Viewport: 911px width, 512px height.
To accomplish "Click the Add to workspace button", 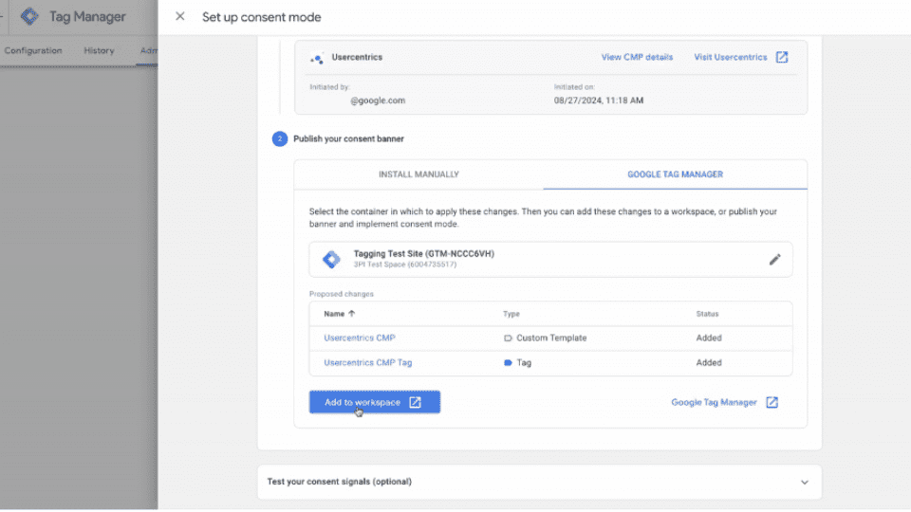I will click(x=374, y=402).
